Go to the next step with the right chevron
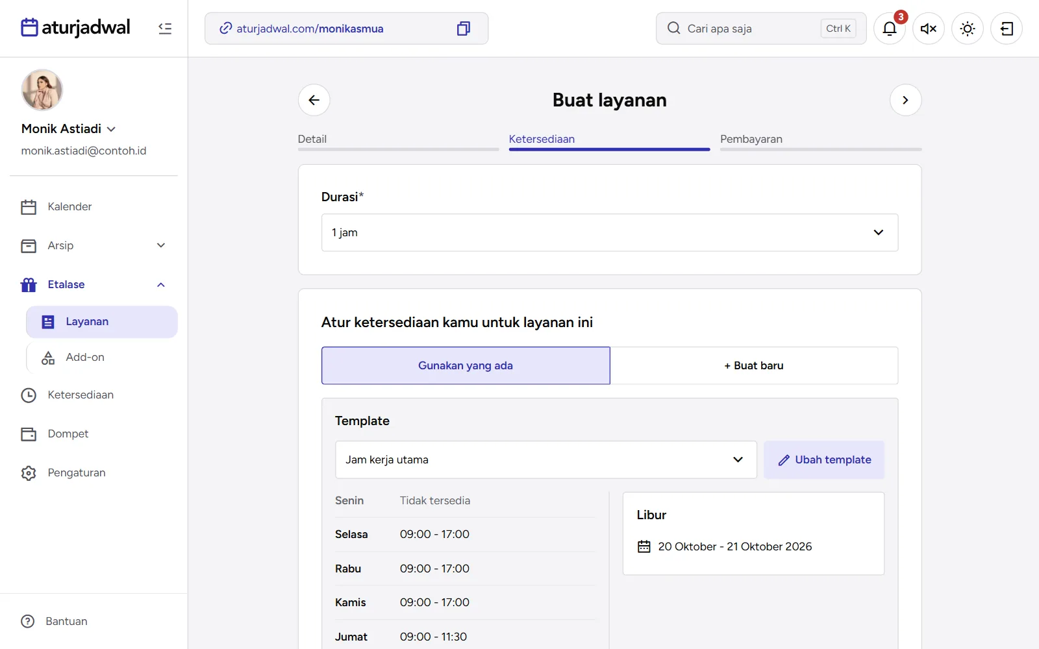The height and width of the screenshot is (649, 1039). [x=905, y=100]
